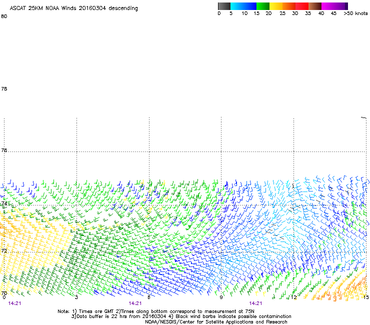Click the 72 latitude label
Image resolution: width=370 pixels, height=325 pixels.
(4, 250)
